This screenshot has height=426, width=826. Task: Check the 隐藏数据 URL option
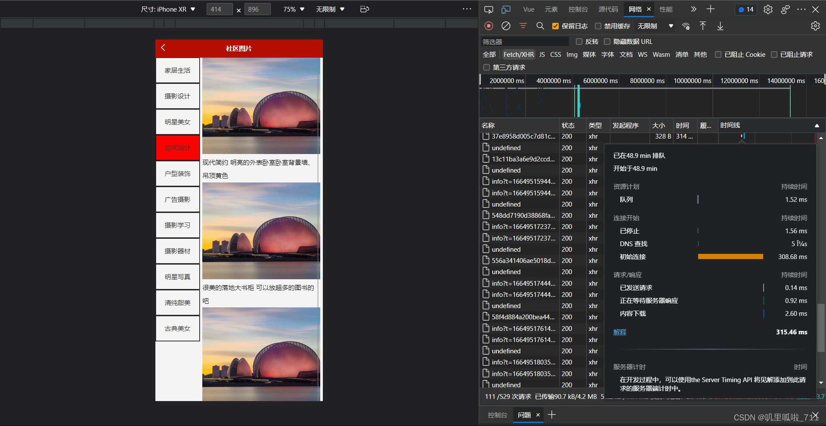(607, 42)
